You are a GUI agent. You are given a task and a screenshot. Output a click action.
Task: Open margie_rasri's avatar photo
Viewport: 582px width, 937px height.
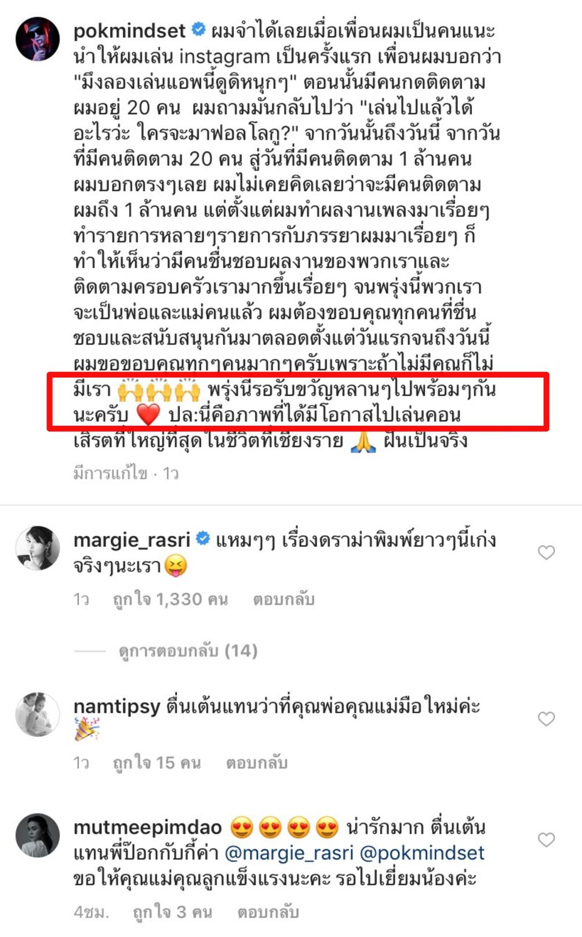point(37,548)
